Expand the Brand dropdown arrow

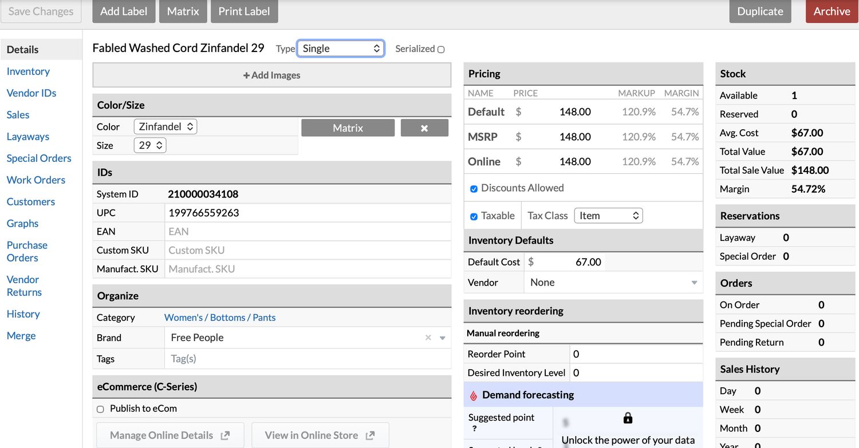(x=442, y=338)
